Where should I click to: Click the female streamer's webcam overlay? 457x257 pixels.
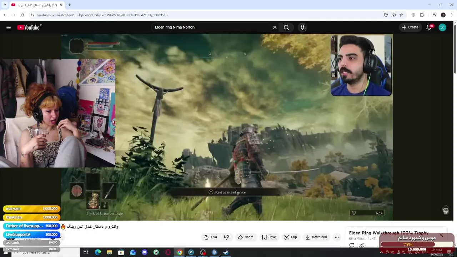coord(57,113)
